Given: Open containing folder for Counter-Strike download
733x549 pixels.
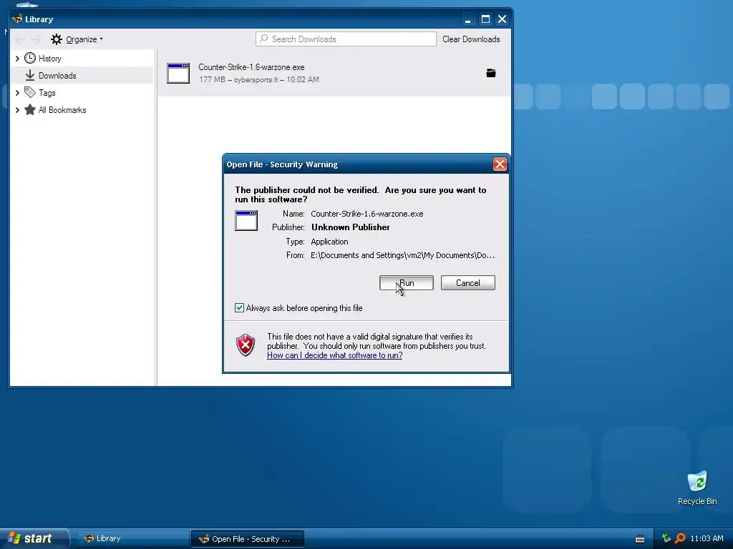Looking at the screenshot, I should 491,73.
